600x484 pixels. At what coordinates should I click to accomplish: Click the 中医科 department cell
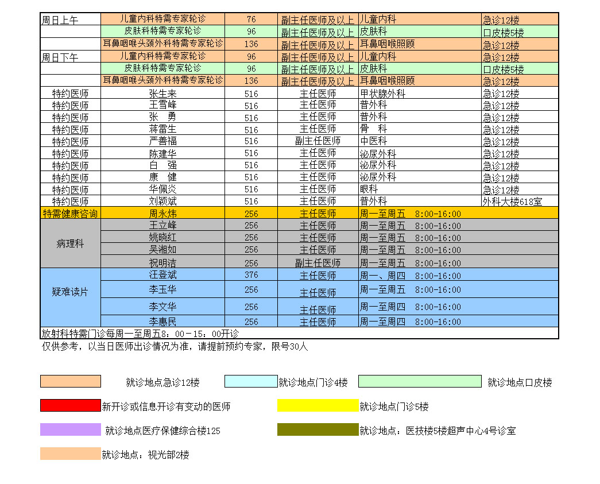click(x=419, y=141)
